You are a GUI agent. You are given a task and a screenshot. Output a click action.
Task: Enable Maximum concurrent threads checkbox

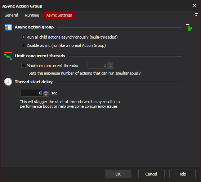coord(23,66)
